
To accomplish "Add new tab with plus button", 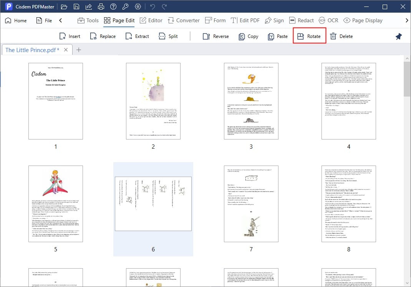I will [79, 50].
